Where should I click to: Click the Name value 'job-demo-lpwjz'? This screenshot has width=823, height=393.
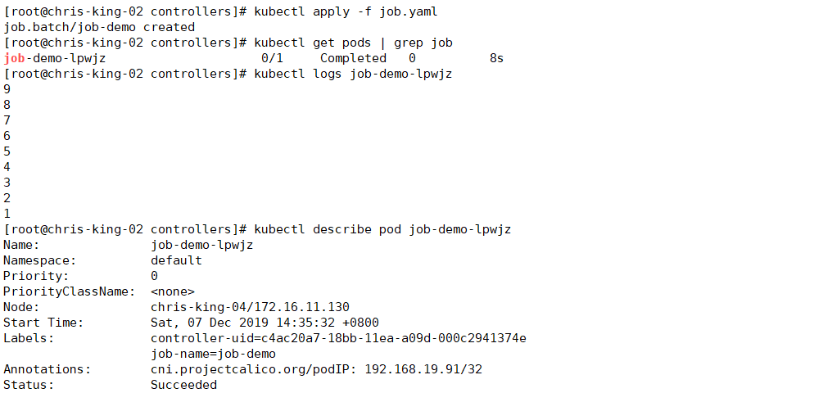(x=201, y=245)
